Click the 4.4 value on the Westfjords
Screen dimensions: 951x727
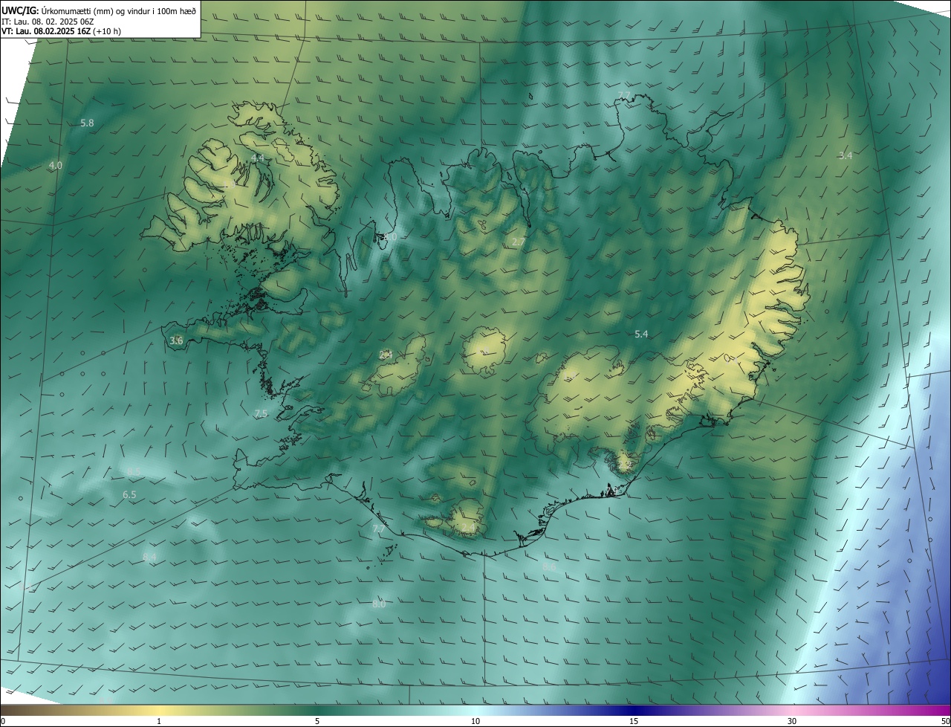click(257, 158)
